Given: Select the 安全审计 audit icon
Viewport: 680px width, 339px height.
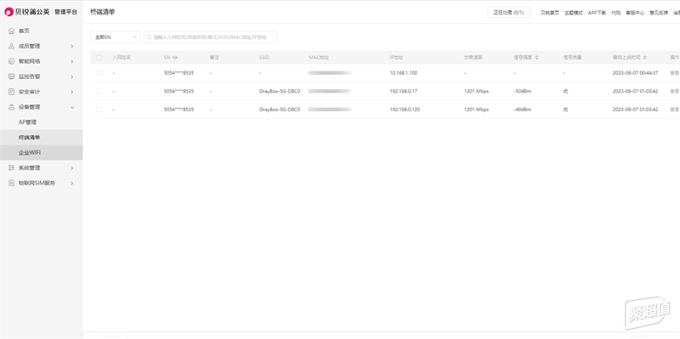Looking at the screenshot, I should (x=11, y=92).
